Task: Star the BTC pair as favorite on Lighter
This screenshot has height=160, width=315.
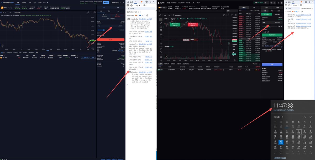Action: [159, 11]
